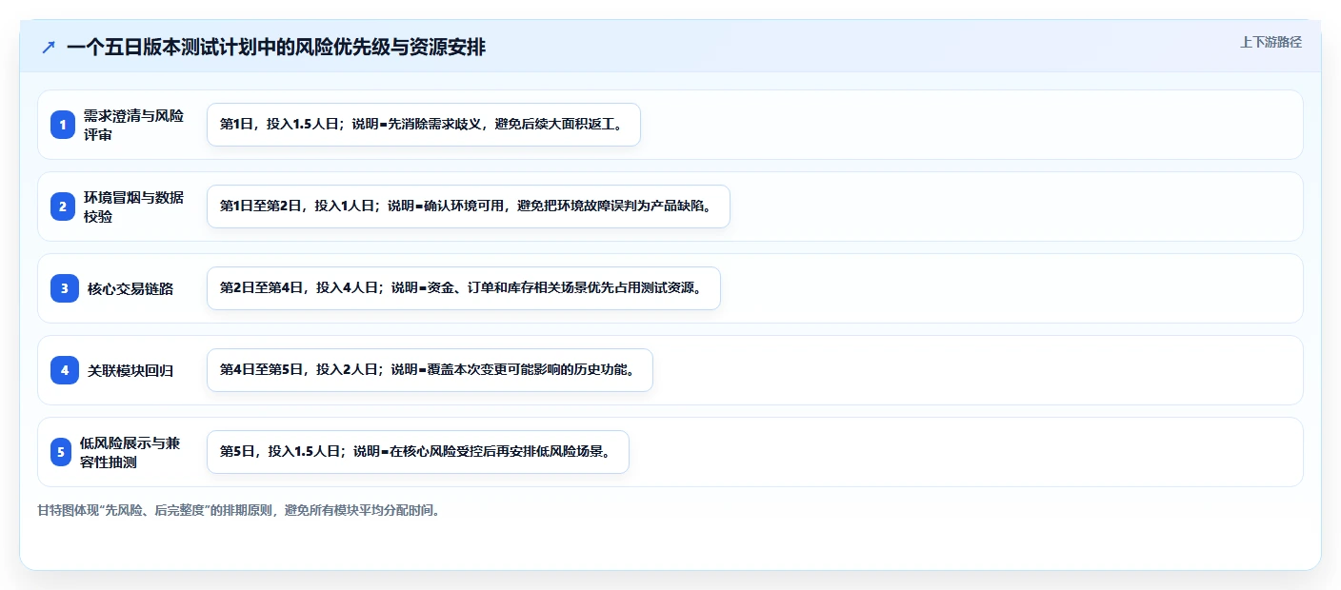Click the 环境冒烟与数据校验 label
Image resolution: width=1341 pixels, height=590 pixels.
pyautogui.click(x=134, y=206)
